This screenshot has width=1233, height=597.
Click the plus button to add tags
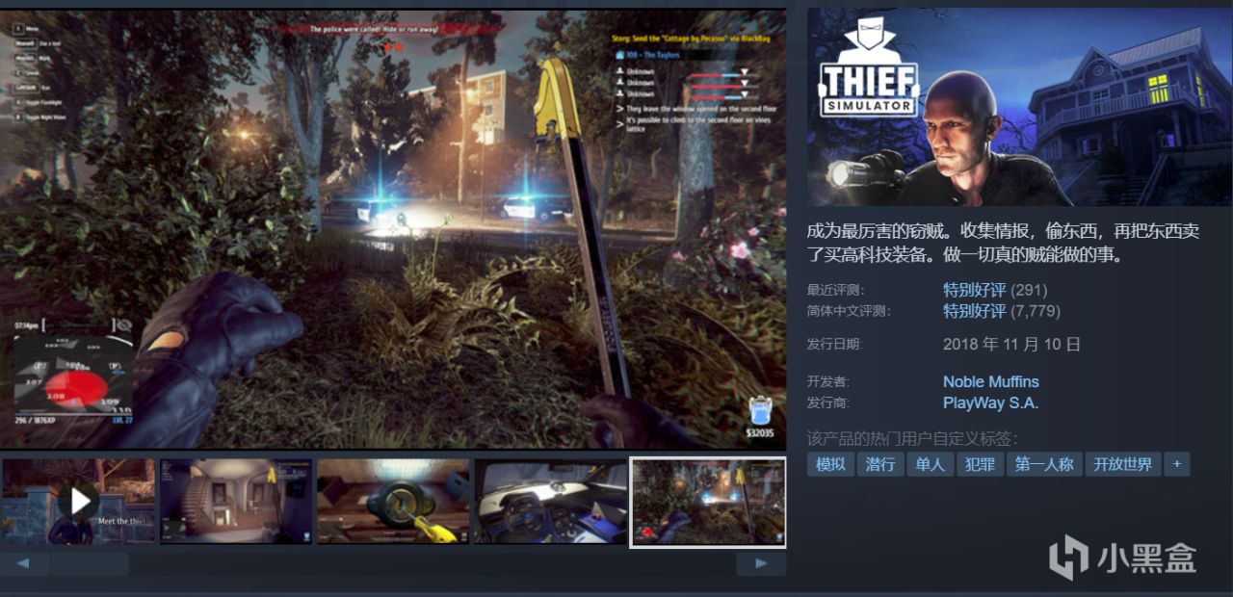point(1176,464)
